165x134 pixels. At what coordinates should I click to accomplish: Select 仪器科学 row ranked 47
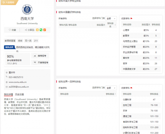click(141, 100)
